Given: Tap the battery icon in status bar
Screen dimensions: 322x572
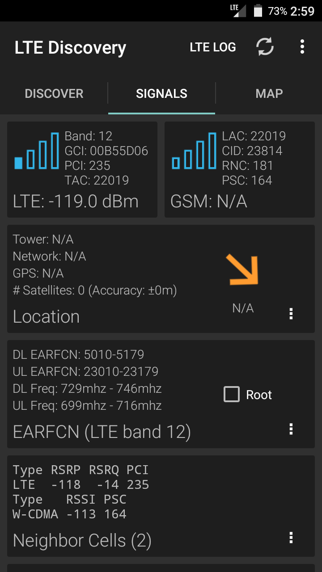Looking at the screenshot, I should (x=258, y=11).
